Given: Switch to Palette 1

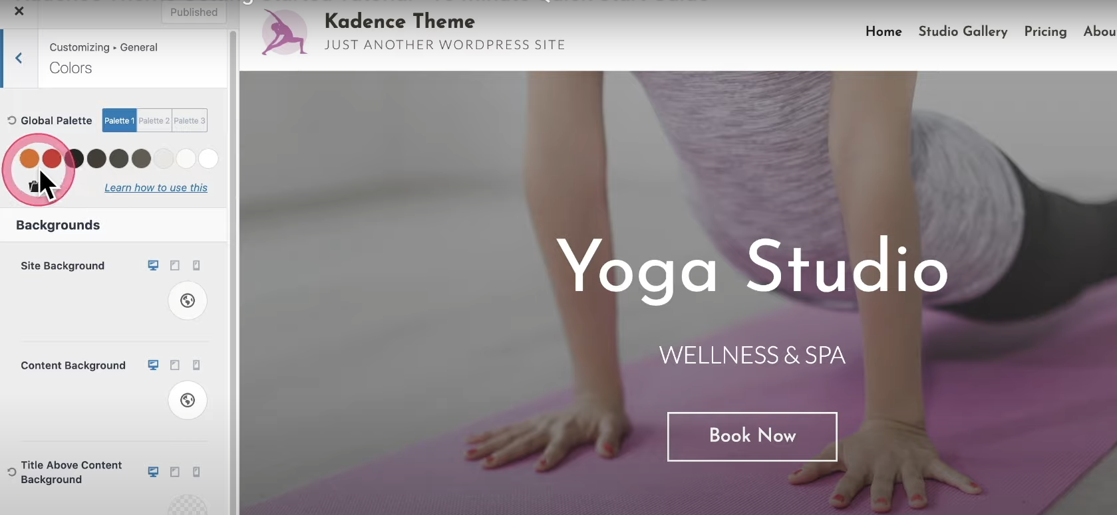Looking at the screenshot, I should click(x=119, y=120).
